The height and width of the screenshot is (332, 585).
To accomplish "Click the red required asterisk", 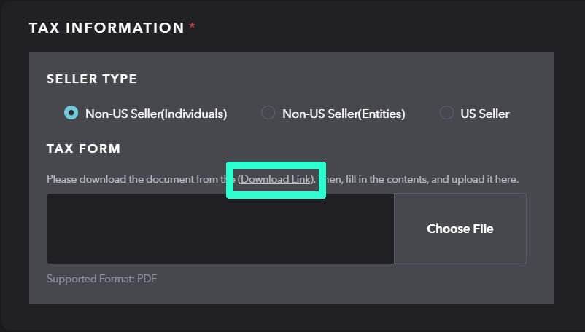I will (192, 26).
